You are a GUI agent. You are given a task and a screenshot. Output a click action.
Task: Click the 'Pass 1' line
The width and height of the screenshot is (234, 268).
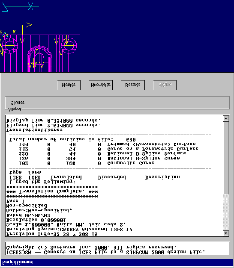pos(15,201)
